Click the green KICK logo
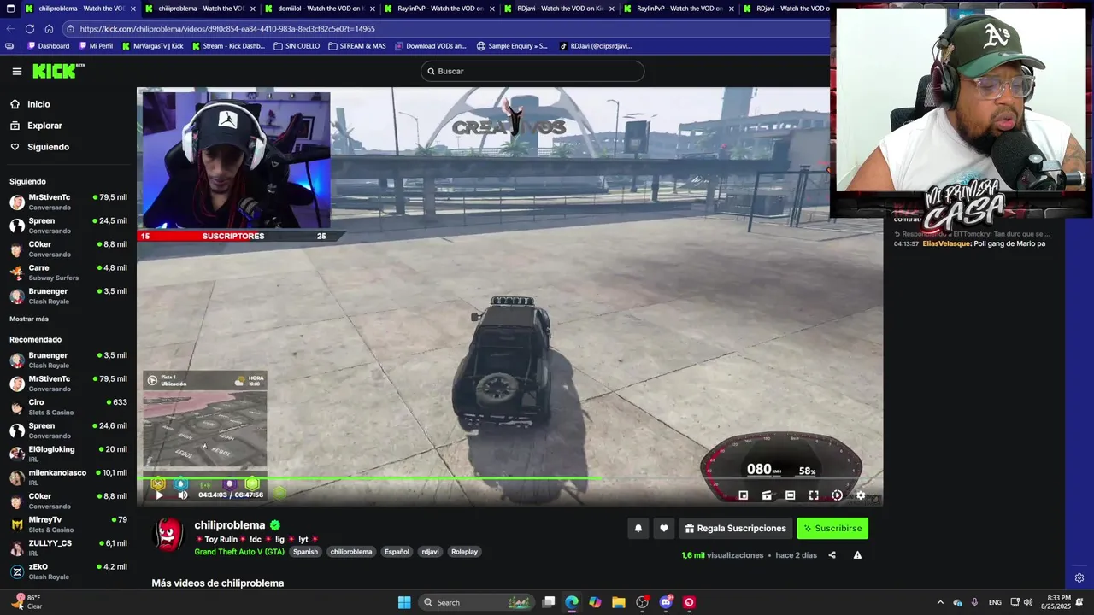The width and height of the screenshot is (1094, 615). 58,71
